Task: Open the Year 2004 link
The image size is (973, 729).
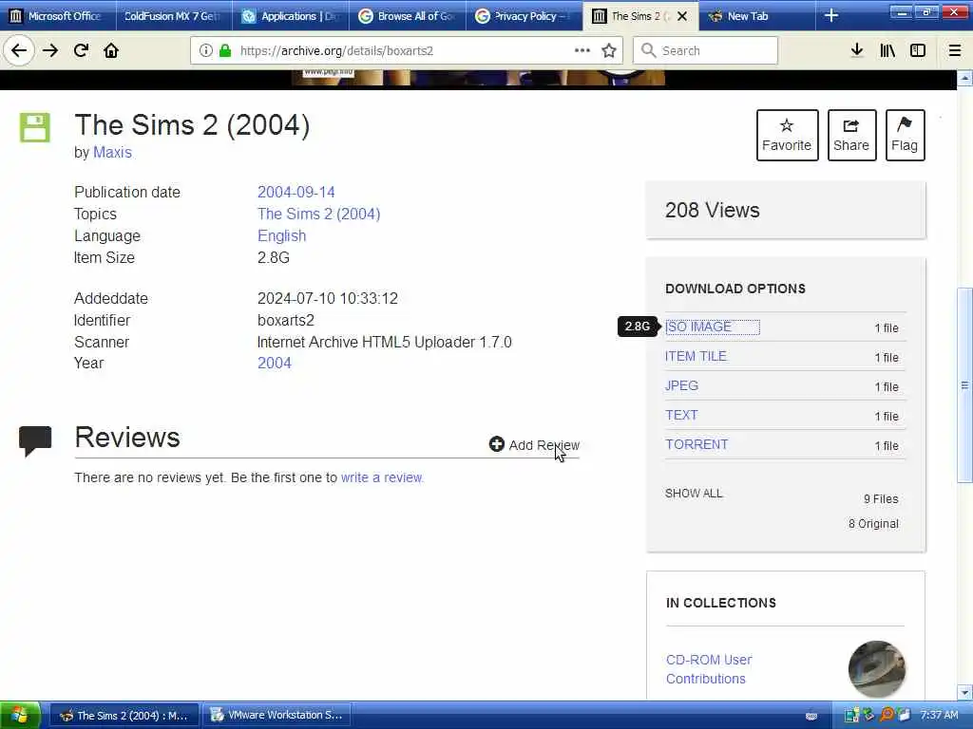Action: pyautogui.click(x=275, y=364)
